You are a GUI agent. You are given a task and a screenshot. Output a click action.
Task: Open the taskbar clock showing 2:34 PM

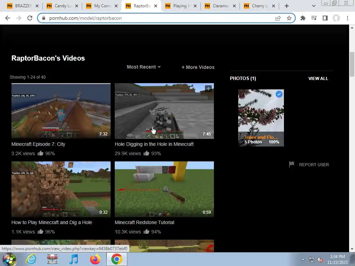click(337, 259)
